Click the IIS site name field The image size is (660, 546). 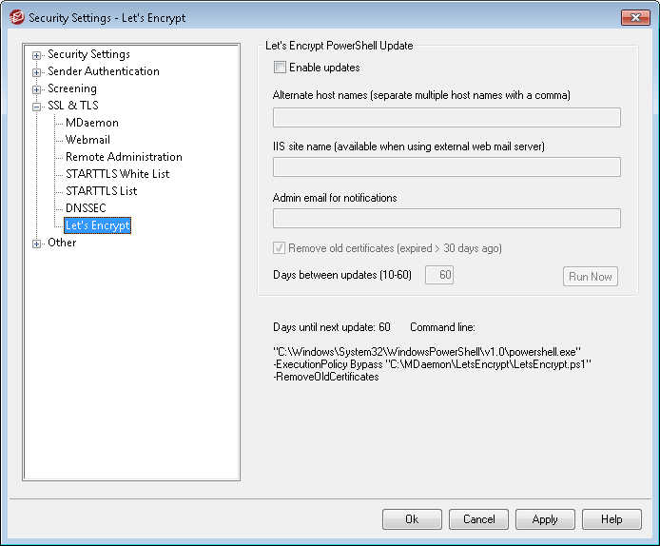pyautogui.click(x=446, y=167)
